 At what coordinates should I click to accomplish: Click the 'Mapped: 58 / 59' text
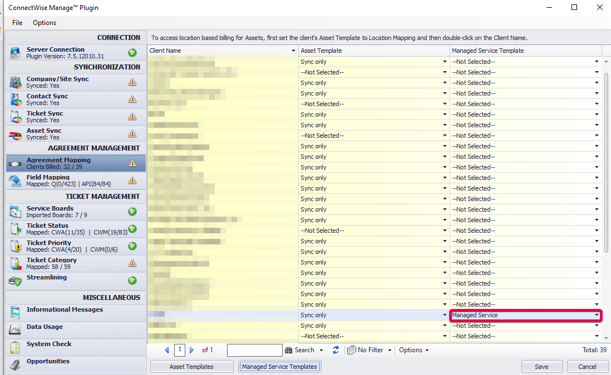(48, 267)
